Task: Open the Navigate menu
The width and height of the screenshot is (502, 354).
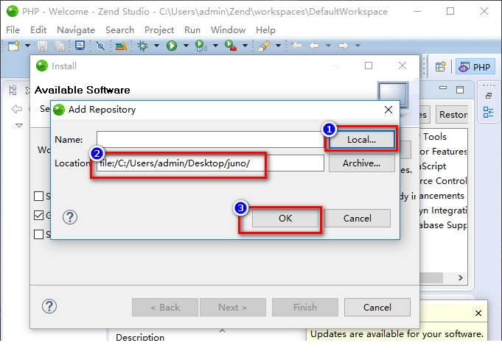Action: coord(76,30)
